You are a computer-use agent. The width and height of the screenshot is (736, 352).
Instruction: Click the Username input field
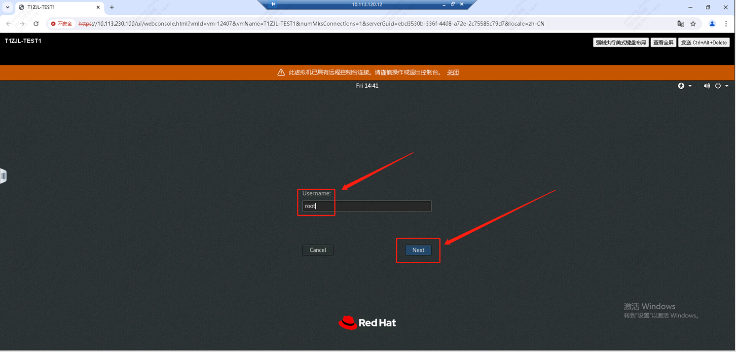point(367,206)
